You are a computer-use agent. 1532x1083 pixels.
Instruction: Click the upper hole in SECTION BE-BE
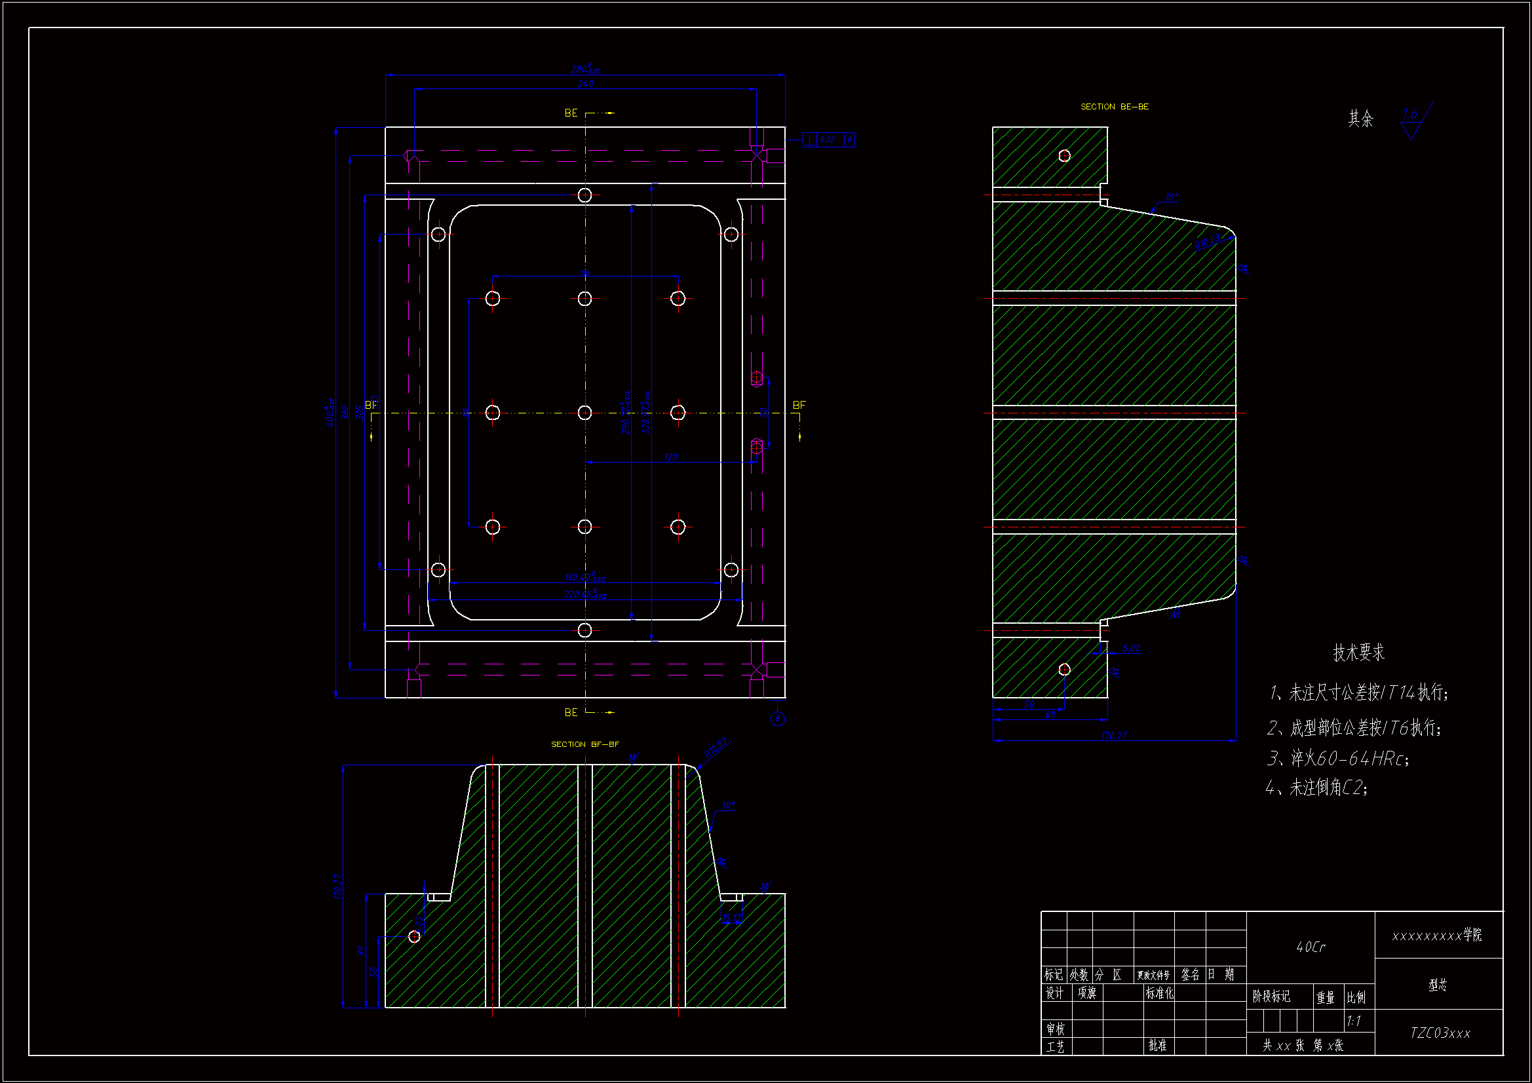pos(1064,155)
